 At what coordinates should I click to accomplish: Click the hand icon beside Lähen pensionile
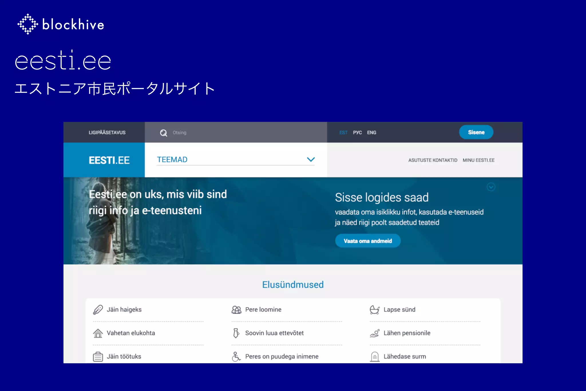pyautogui.click(x=375, y=333)
